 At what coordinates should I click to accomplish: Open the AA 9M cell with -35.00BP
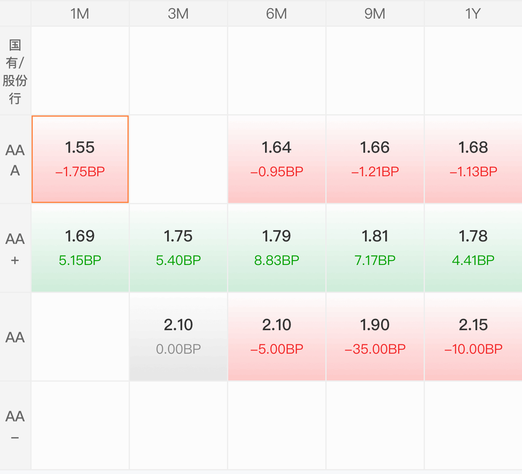[x=375, y=337]
